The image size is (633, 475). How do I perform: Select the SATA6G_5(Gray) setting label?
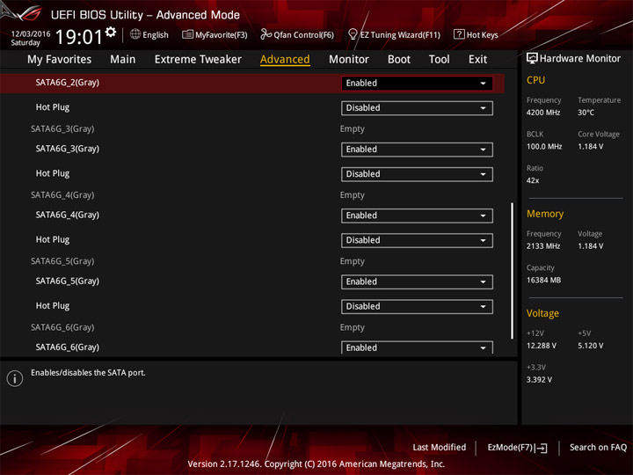click(68, 281)
